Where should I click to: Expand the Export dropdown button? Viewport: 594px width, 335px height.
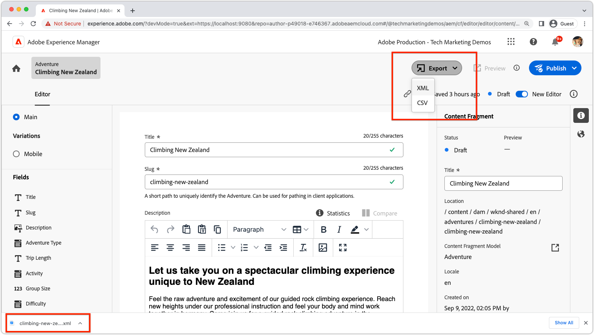[x=437, y=68]
